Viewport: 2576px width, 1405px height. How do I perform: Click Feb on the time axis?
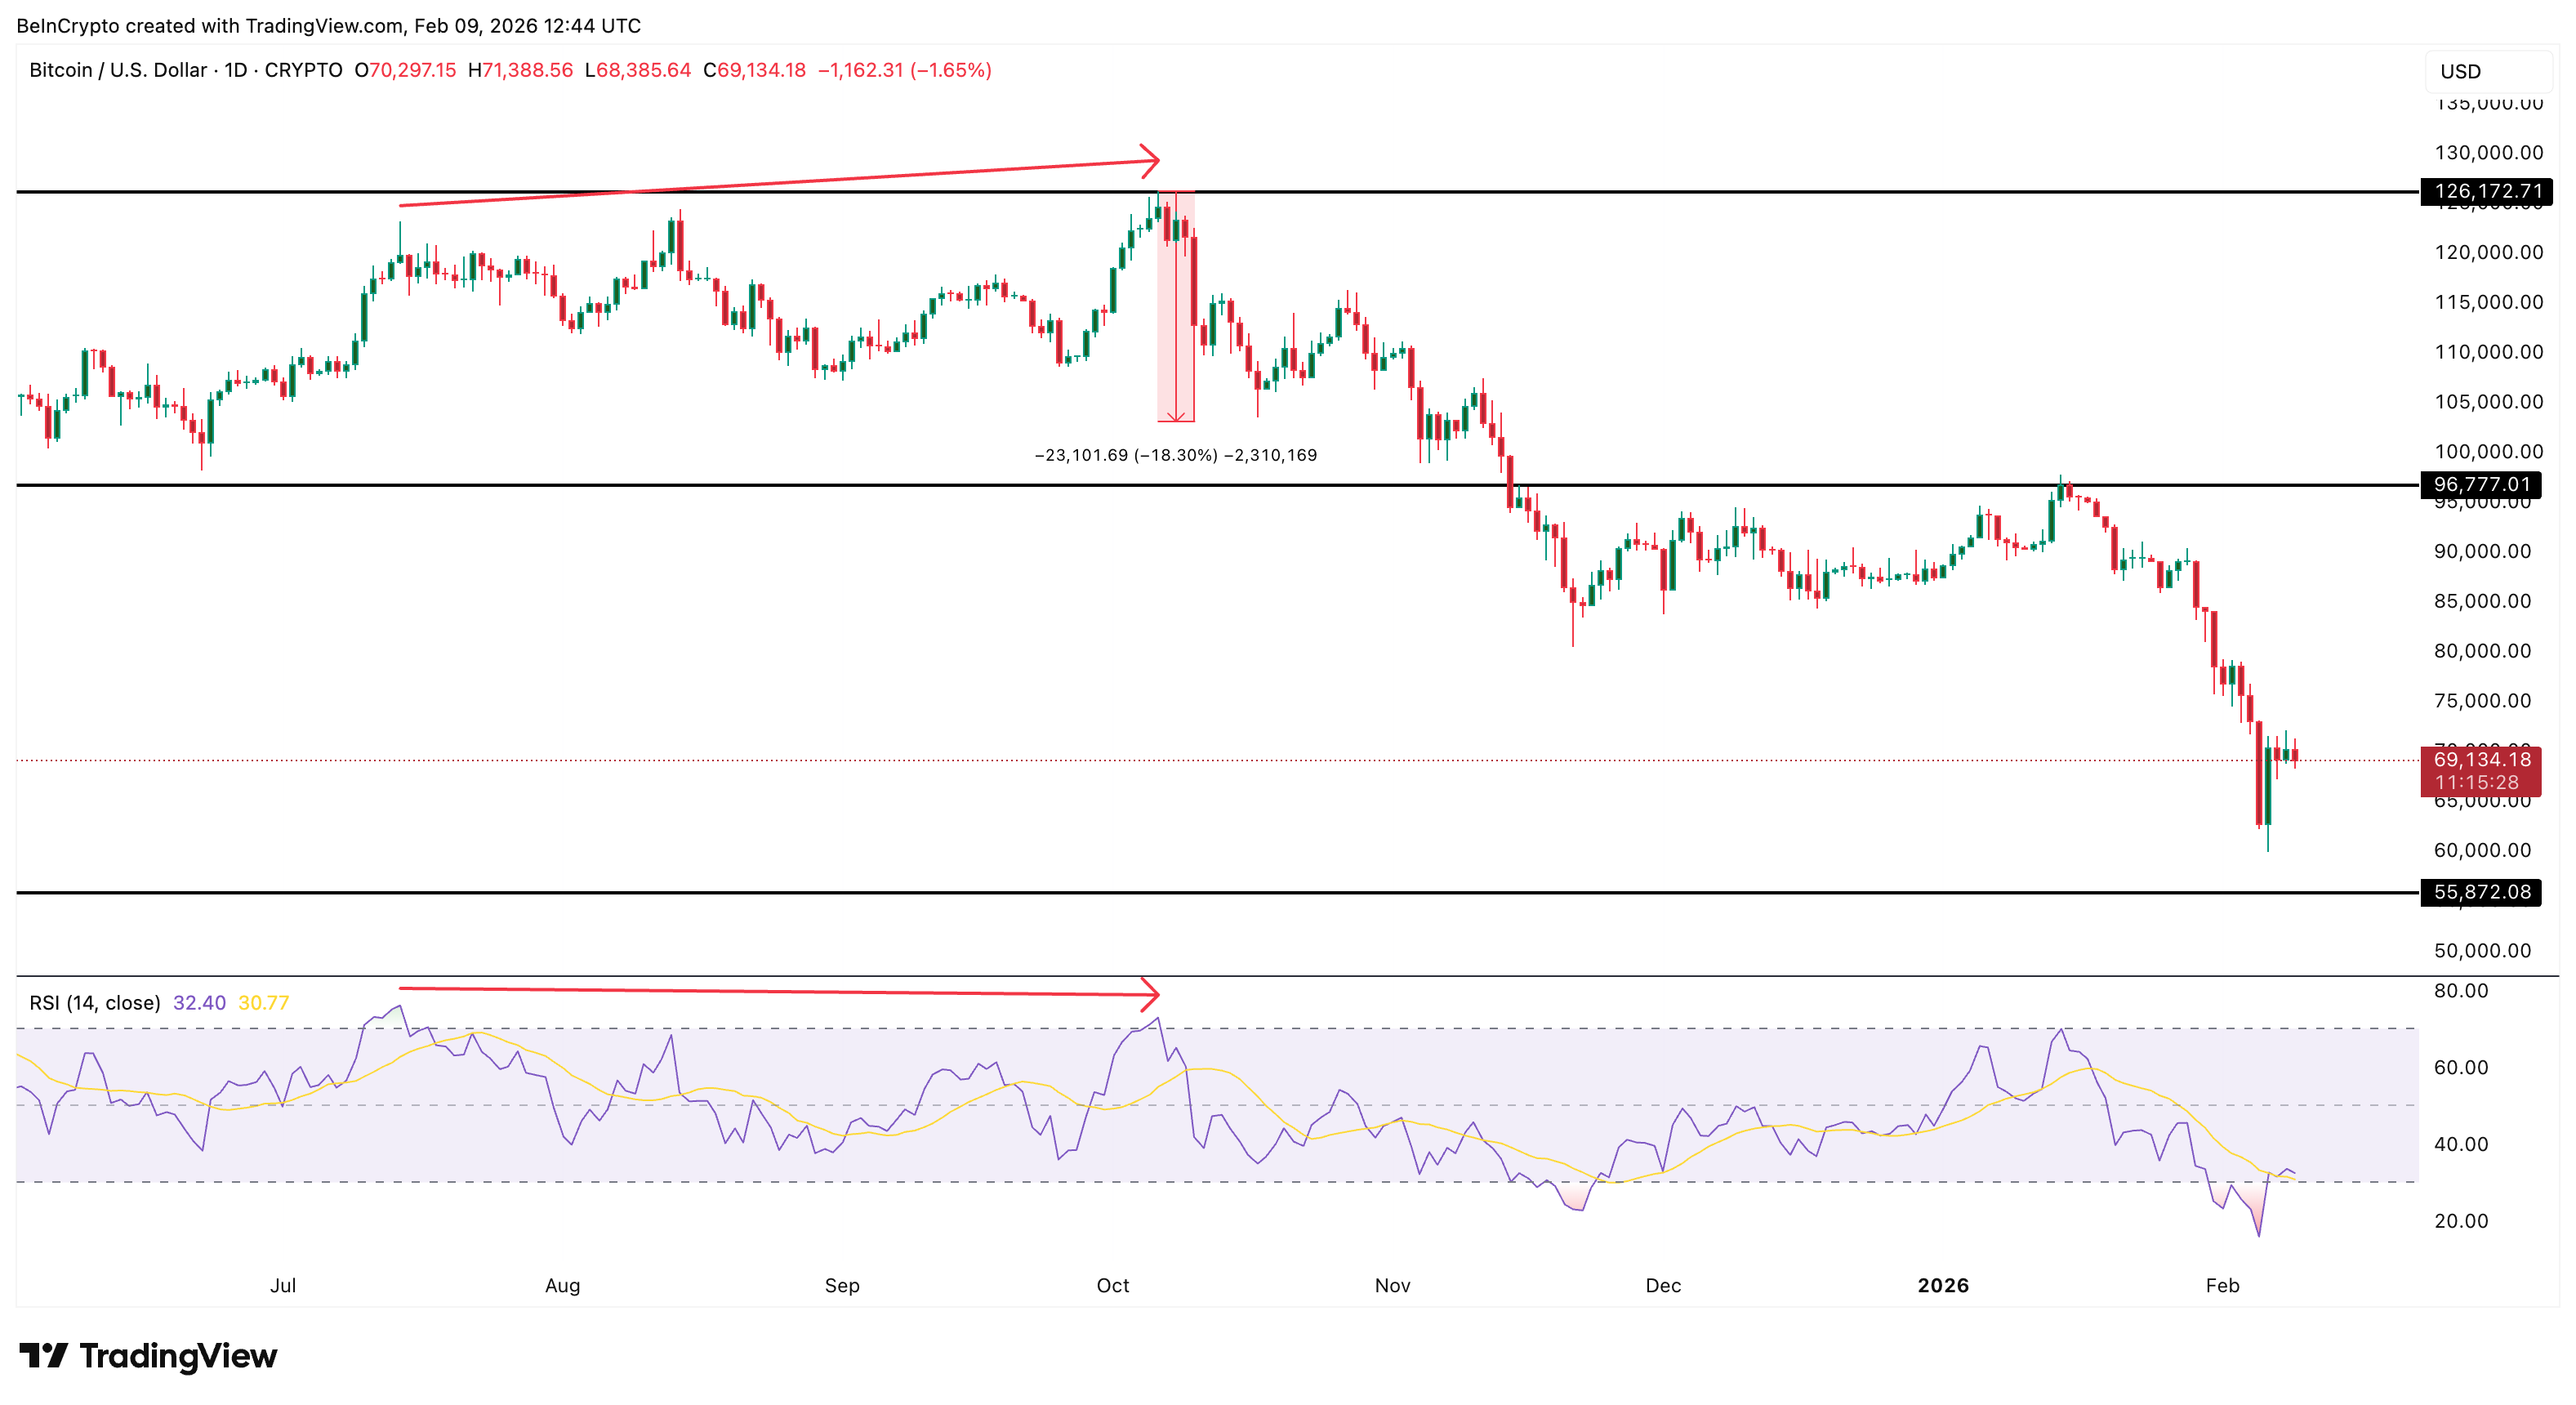tap(2226, 1286)
